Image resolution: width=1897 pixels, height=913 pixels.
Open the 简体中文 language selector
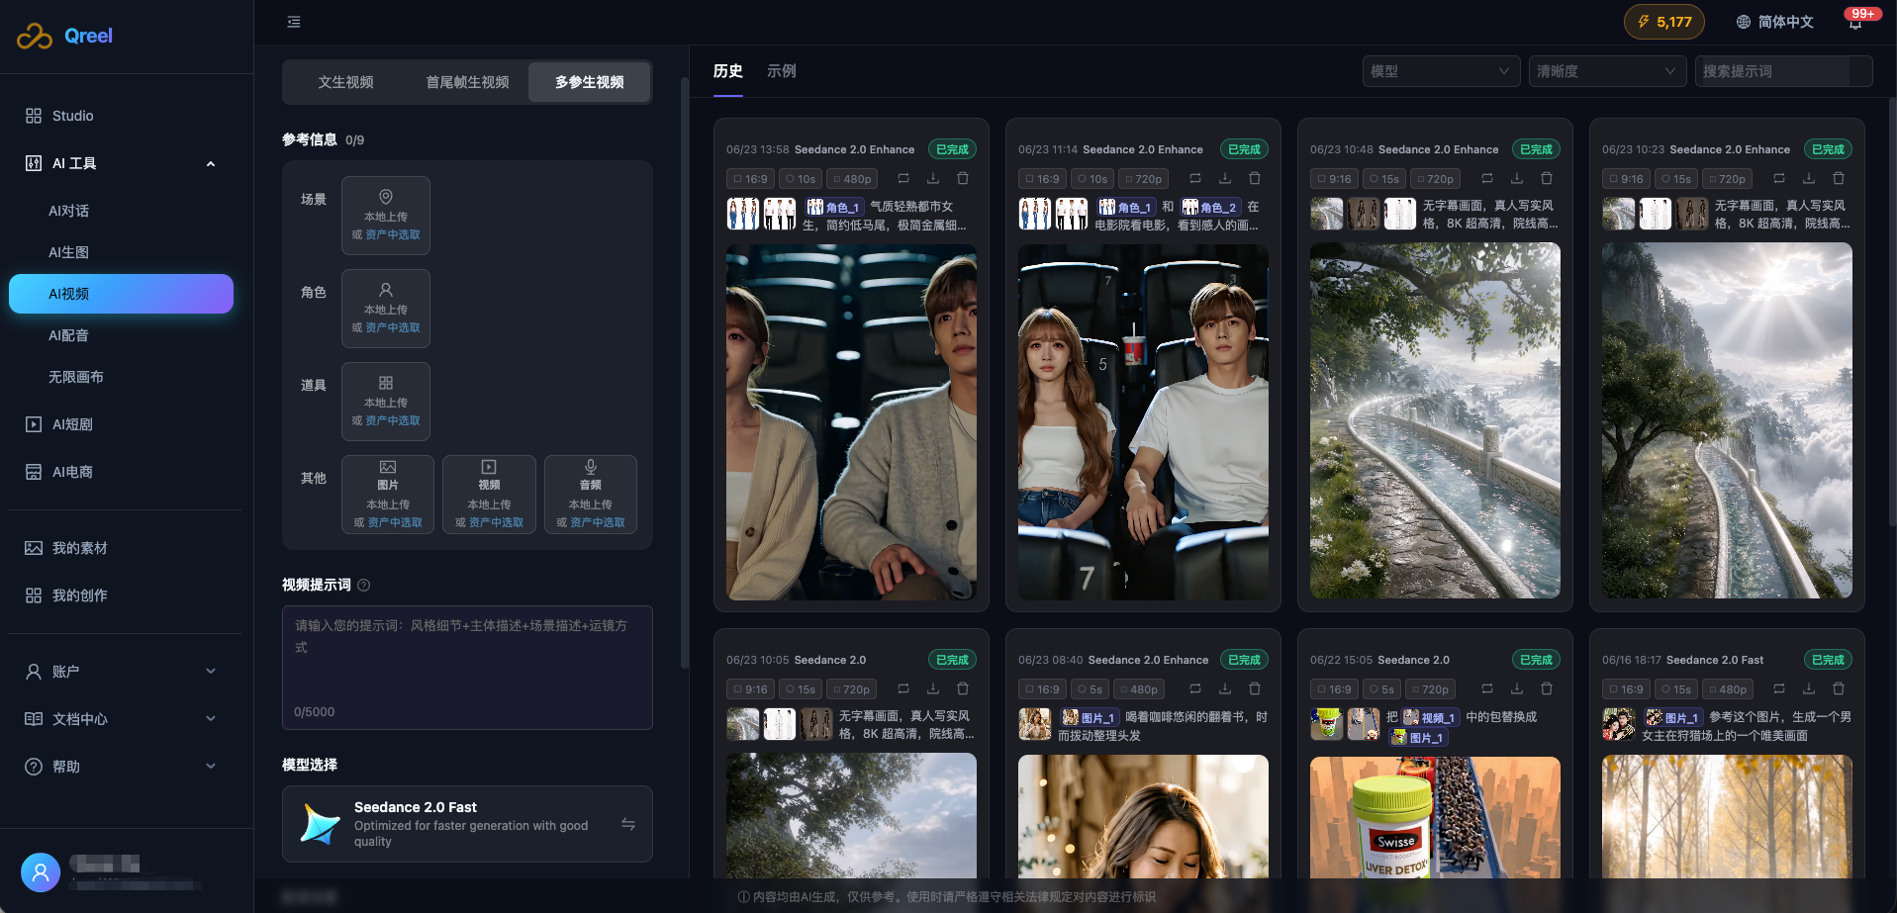1775,22
